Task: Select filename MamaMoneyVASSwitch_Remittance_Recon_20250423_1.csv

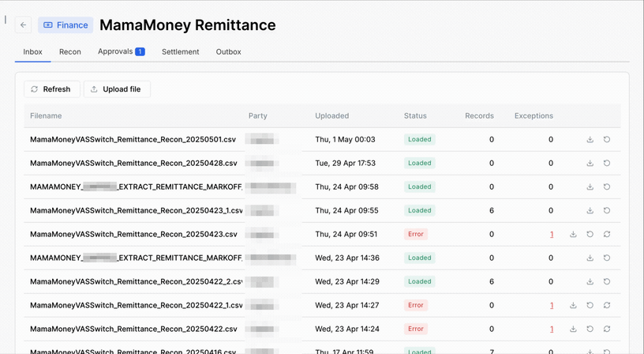Action: (137, 210)
